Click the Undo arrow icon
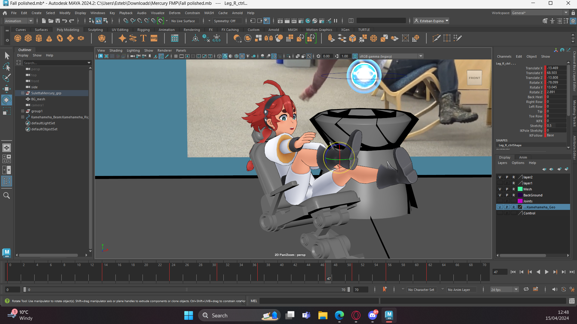Image resolution: width=577 pixels, height=324 pixels. pos(64,21)
